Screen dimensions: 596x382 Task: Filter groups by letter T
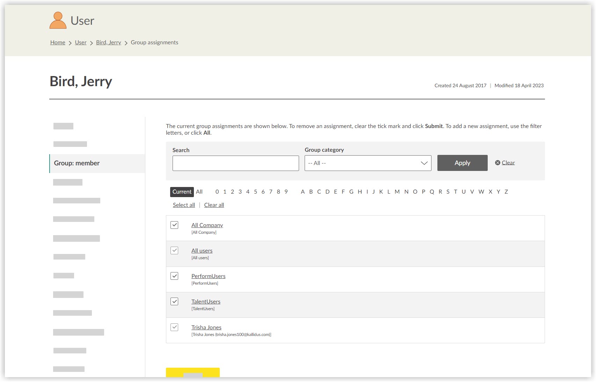(455, 192)
